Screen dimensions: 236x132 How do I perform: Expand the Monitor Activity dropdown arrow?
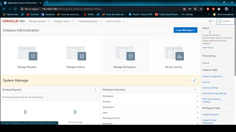[x=124, y=21]
